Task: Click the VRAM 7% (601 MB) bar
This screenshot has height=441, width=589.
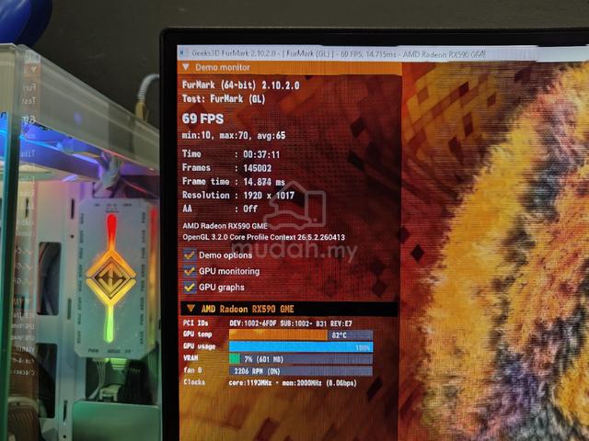Action: pyautogui.click(x=301, y=359)
